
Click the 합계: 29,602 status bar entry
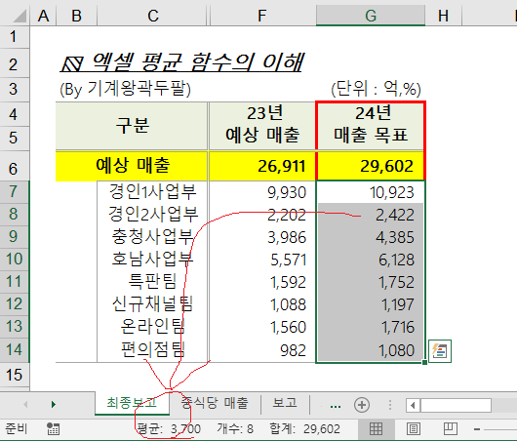(304, 429)
